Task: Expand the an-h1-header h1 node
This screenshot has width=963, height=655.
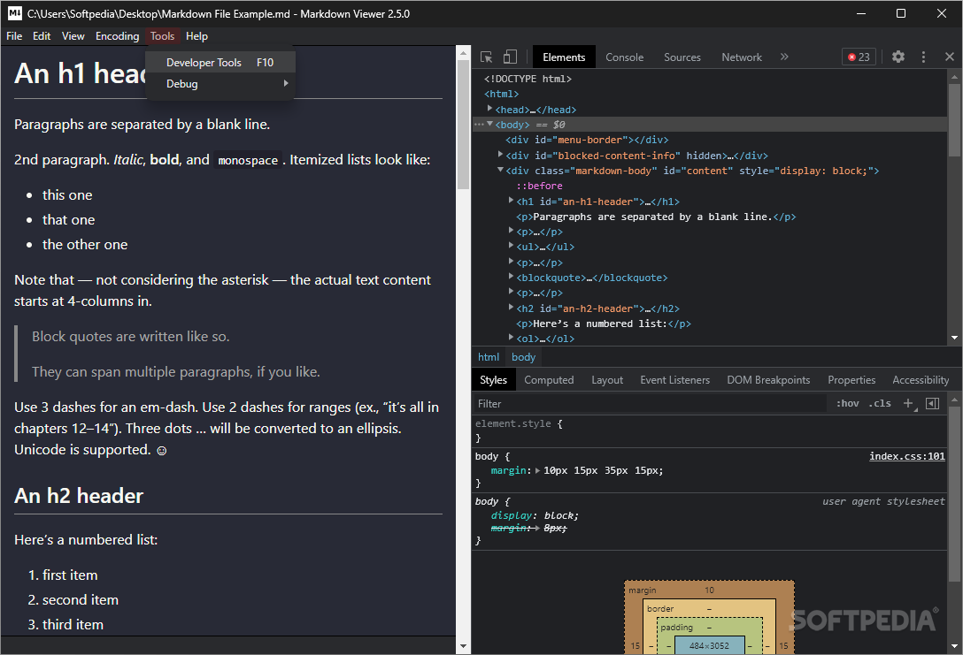Action: click(x=511, y=201)
